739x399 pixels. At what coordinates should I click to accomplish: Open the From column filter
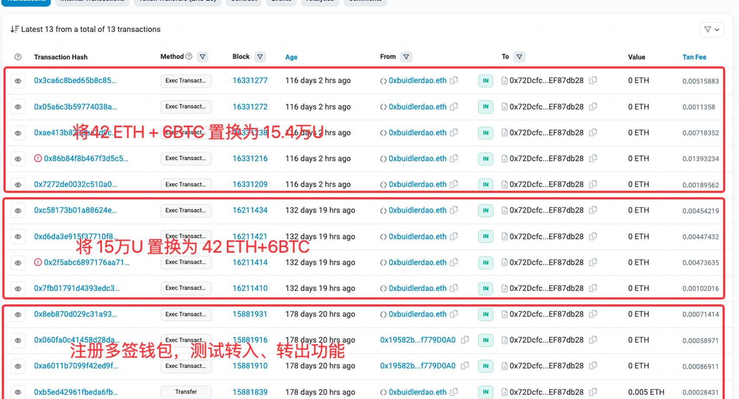point(406,57)
